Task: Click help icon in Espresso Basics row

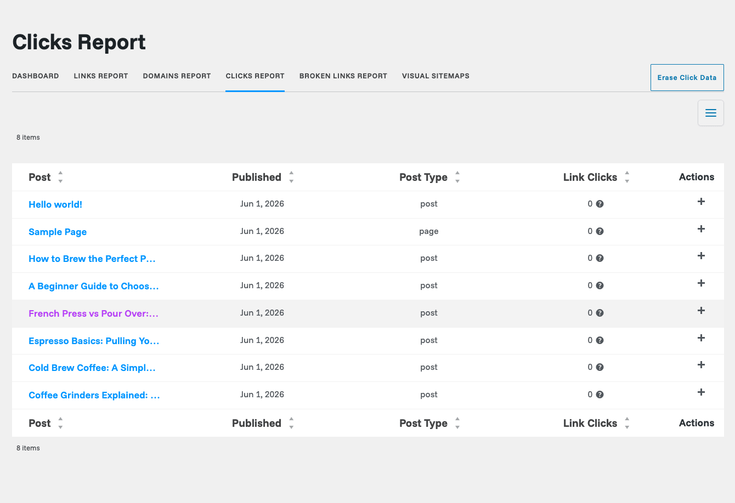Action: [x=600, y=340]
